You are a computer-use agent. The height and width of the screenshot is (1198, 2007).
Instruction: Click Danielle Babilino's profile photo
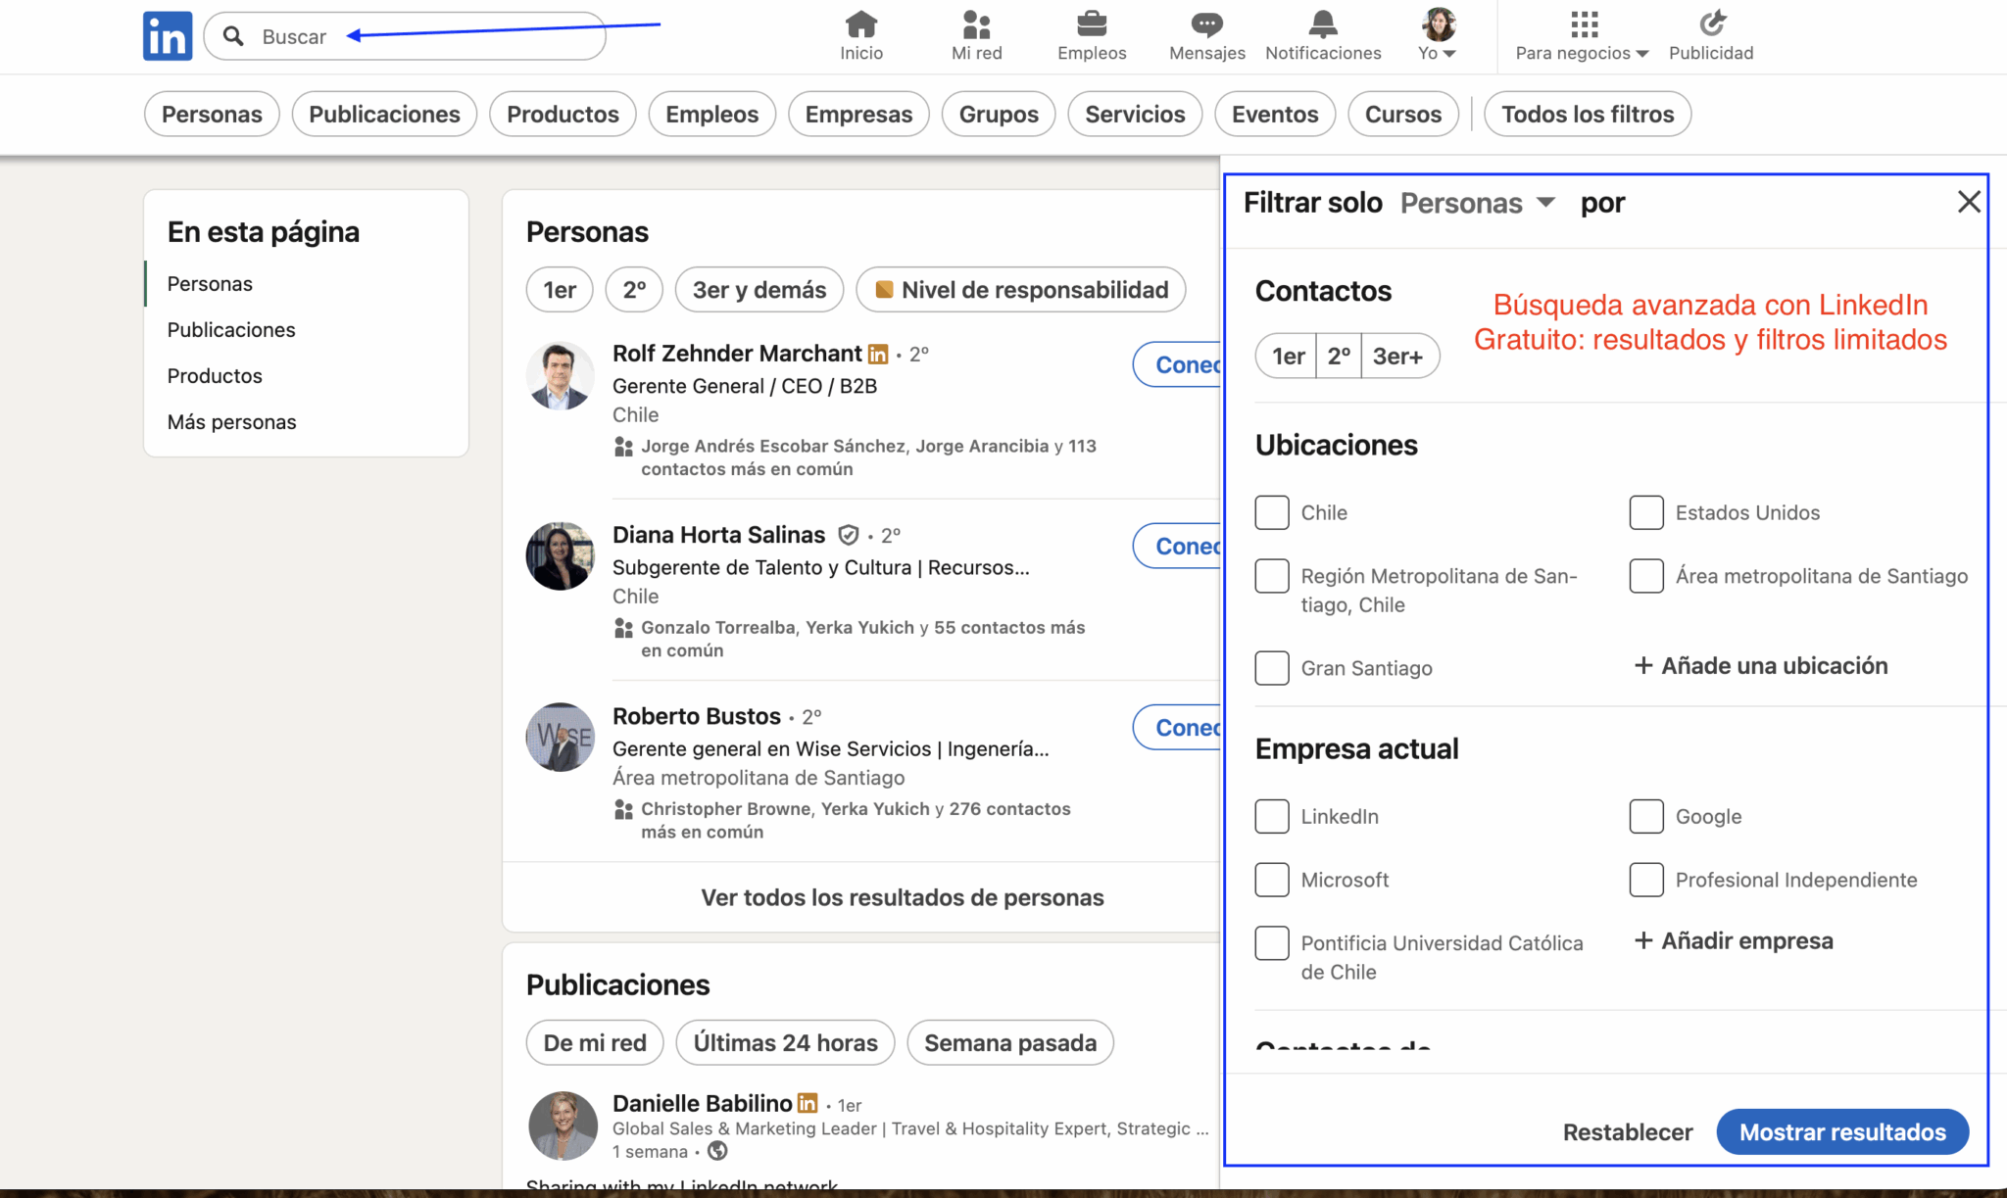point(563,1126)
